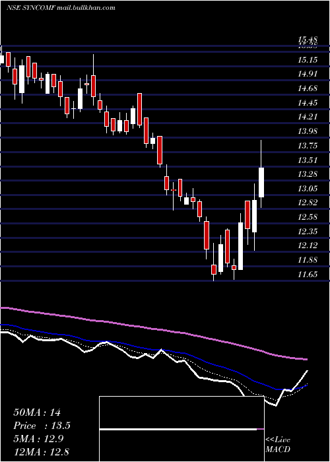Click the 12.35 price axis label
This screenshot has height=462, width=330.
coord(308,232)
